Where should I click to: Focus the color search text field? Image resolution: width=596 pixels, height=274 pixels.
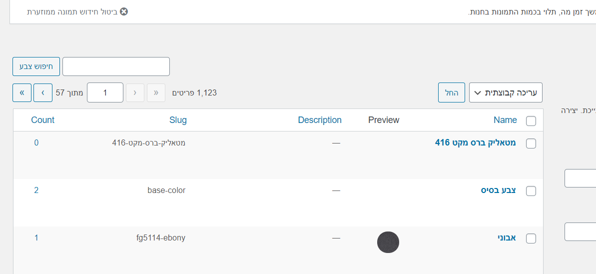pos(116,66)
